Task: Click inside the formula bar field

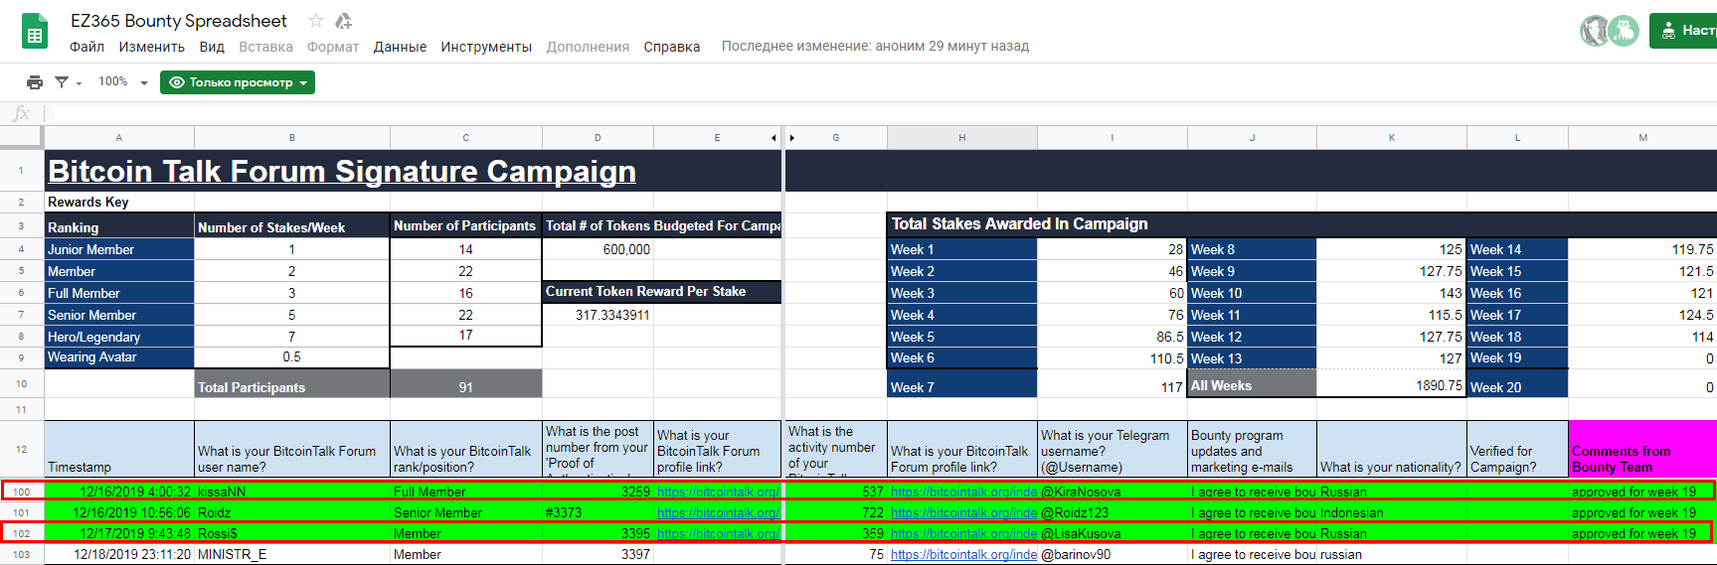Action: (885, 113)
